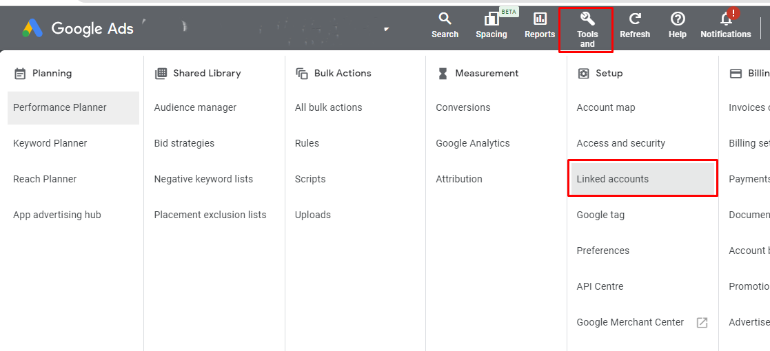Screen dimensions: 770x351
Task: Open Conversions under Measurement
Action: coord(463,107)
